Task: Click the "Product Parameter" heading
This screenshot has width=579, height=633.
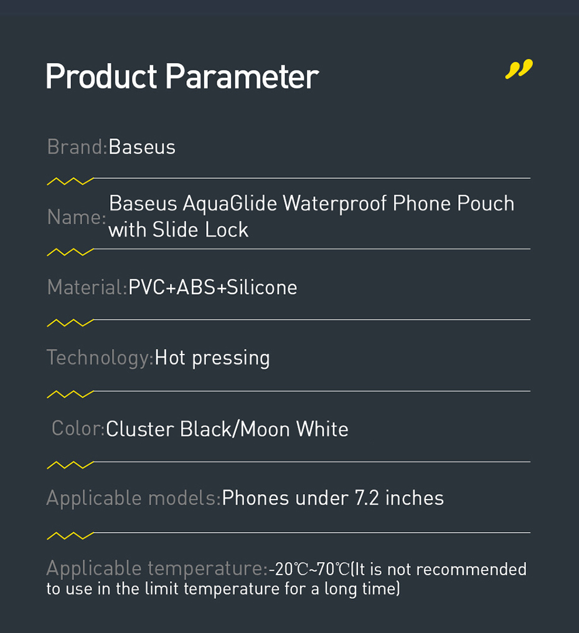Action: coord(182,77)
